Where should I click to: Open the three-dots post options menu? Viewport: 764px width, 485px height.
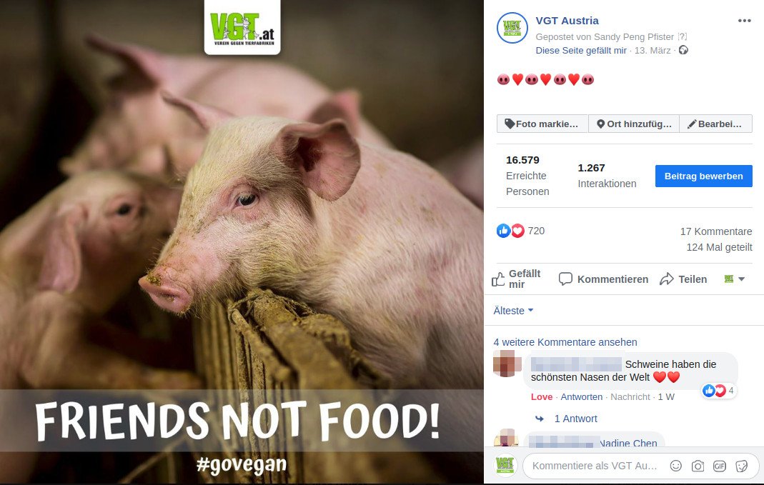pos(744,21)
